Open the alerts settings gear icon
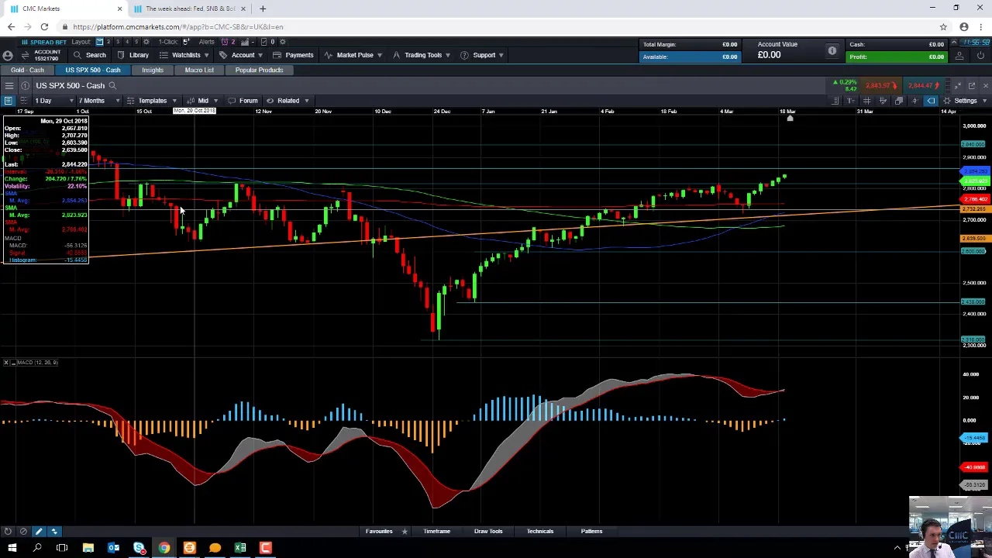Screen dimensions: 992x558 click(283, 42)
